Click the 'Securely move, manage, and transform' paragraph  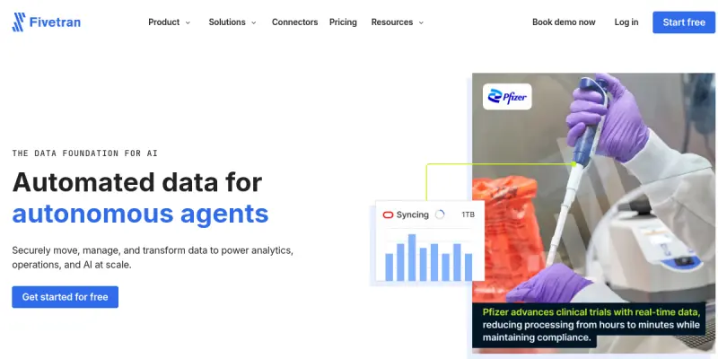point(153,258)
